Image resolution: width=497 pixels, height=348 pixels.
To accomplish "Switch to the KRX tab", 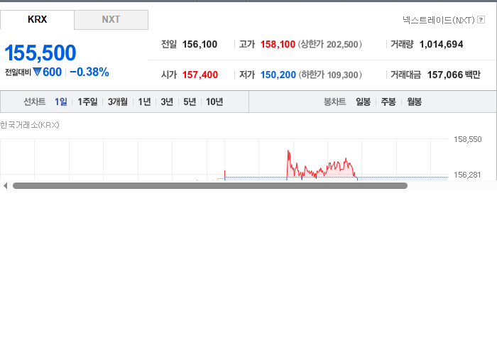I will pyautogui.click(x=37, y=20).
